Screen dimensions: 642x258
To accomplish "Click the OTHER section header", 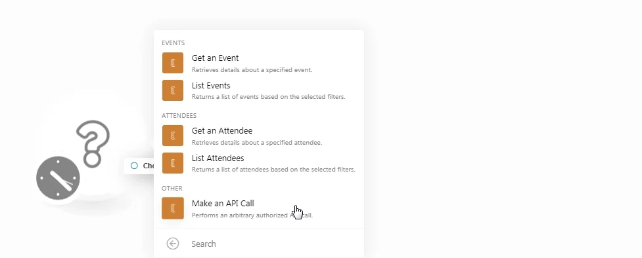I will pyautogui.click(x=172, y=188).
